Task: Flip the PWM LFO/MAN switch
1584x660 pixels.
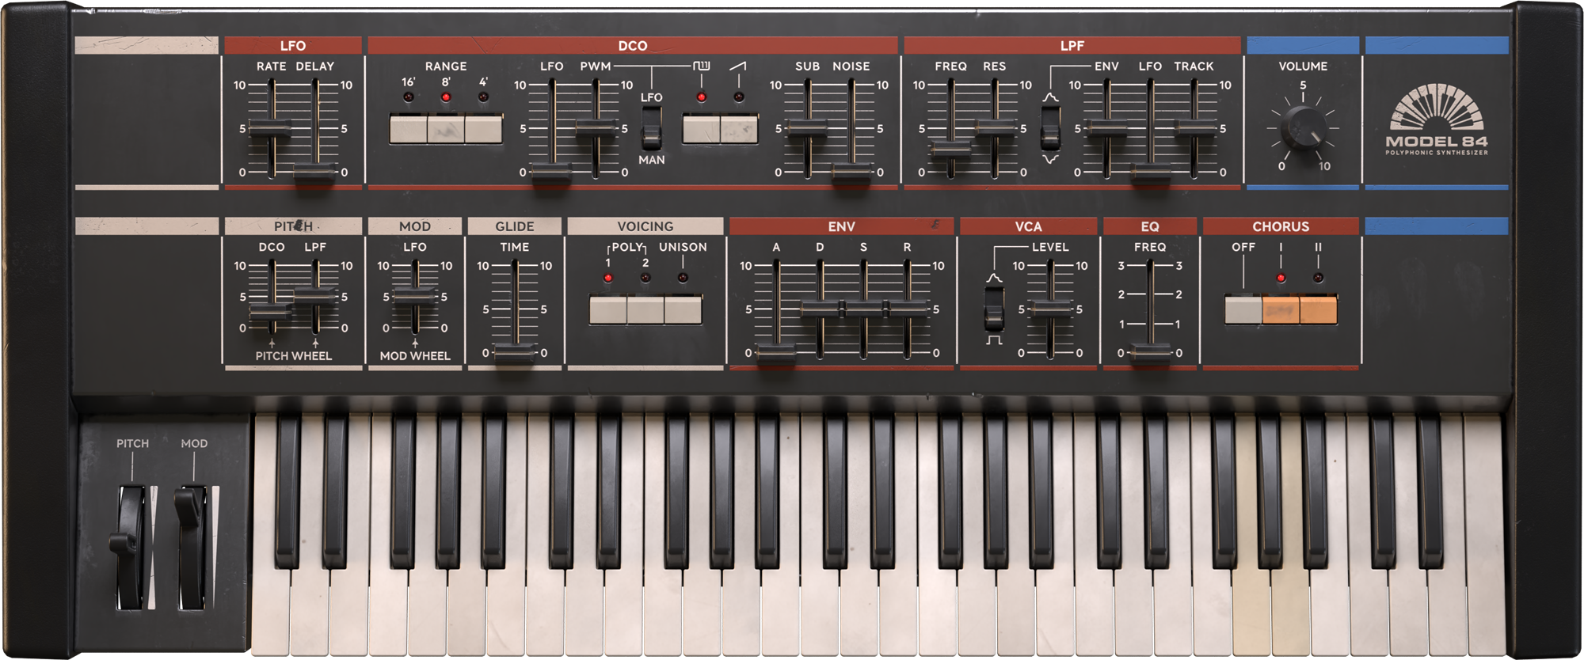Action: pos(651,127)
